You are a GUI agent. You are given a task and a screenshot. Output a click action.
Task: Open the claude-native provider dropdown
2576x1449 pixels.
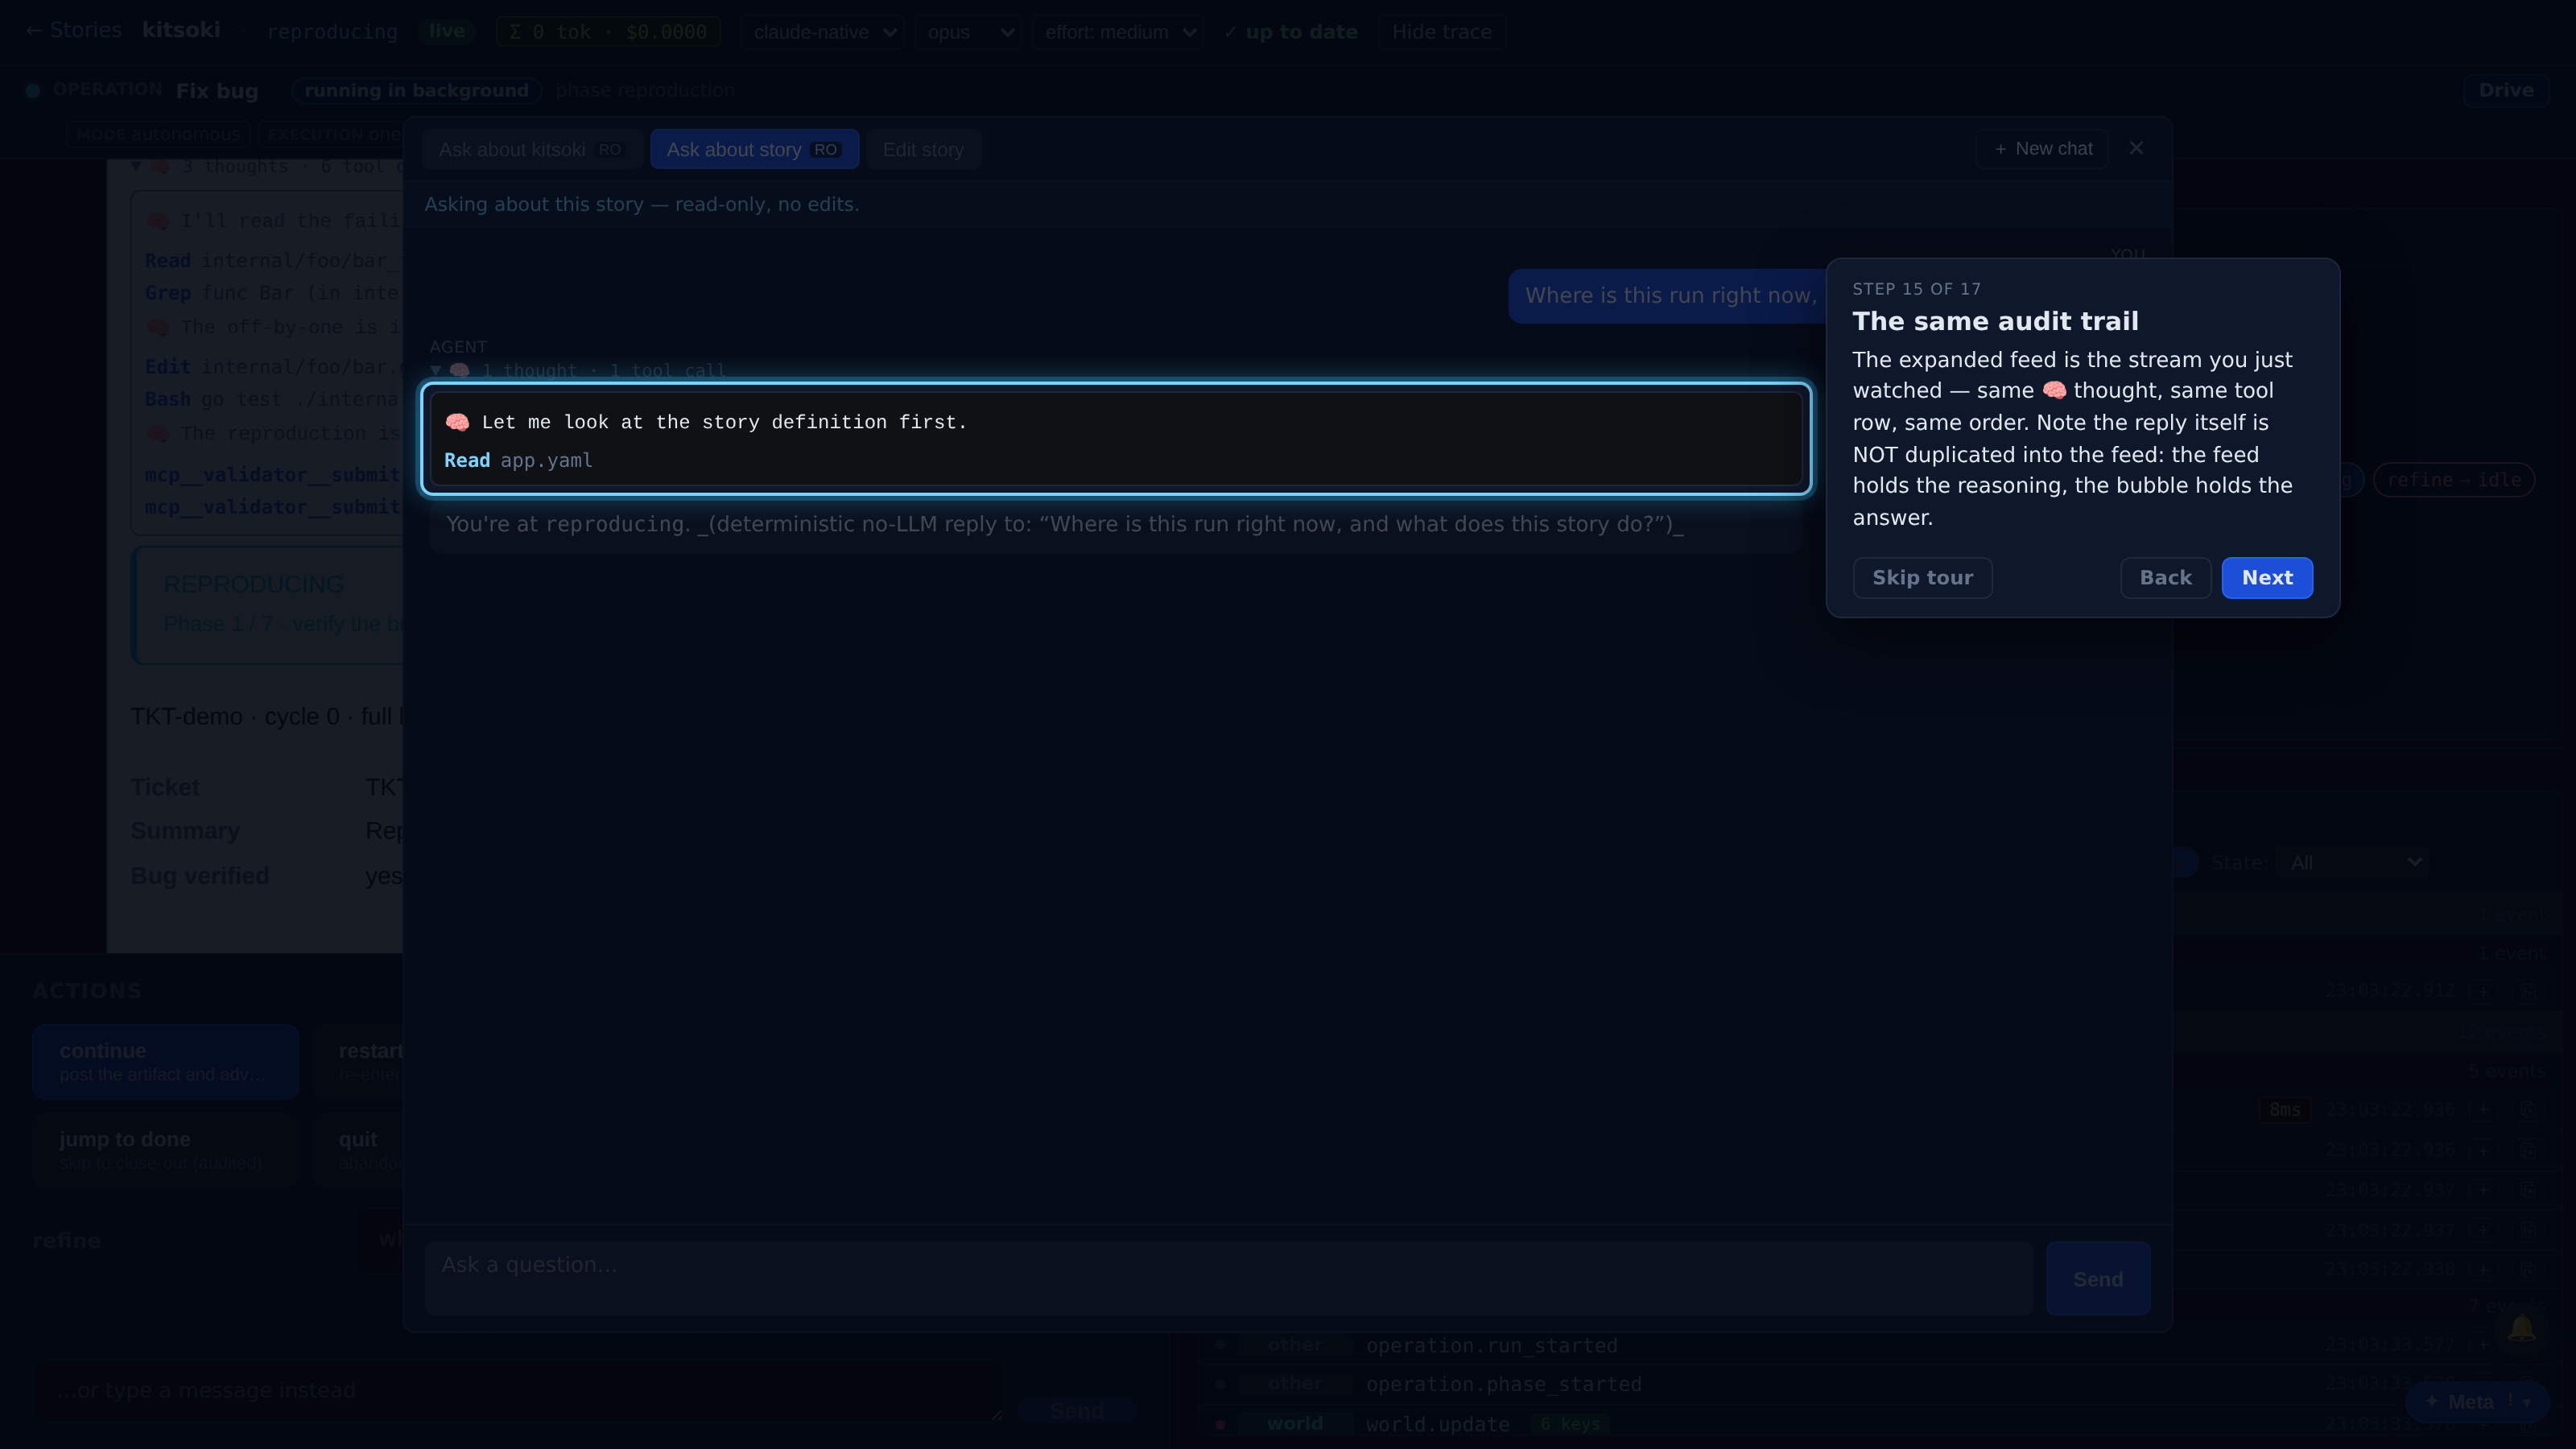823,32
